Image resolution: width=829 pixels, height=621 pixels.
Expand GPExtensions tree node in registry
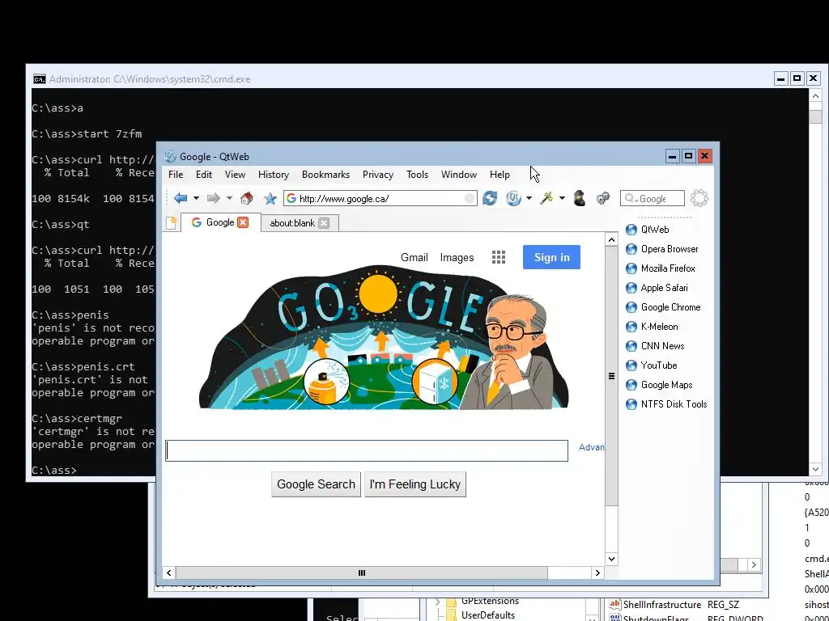click(x=437, y=602)
